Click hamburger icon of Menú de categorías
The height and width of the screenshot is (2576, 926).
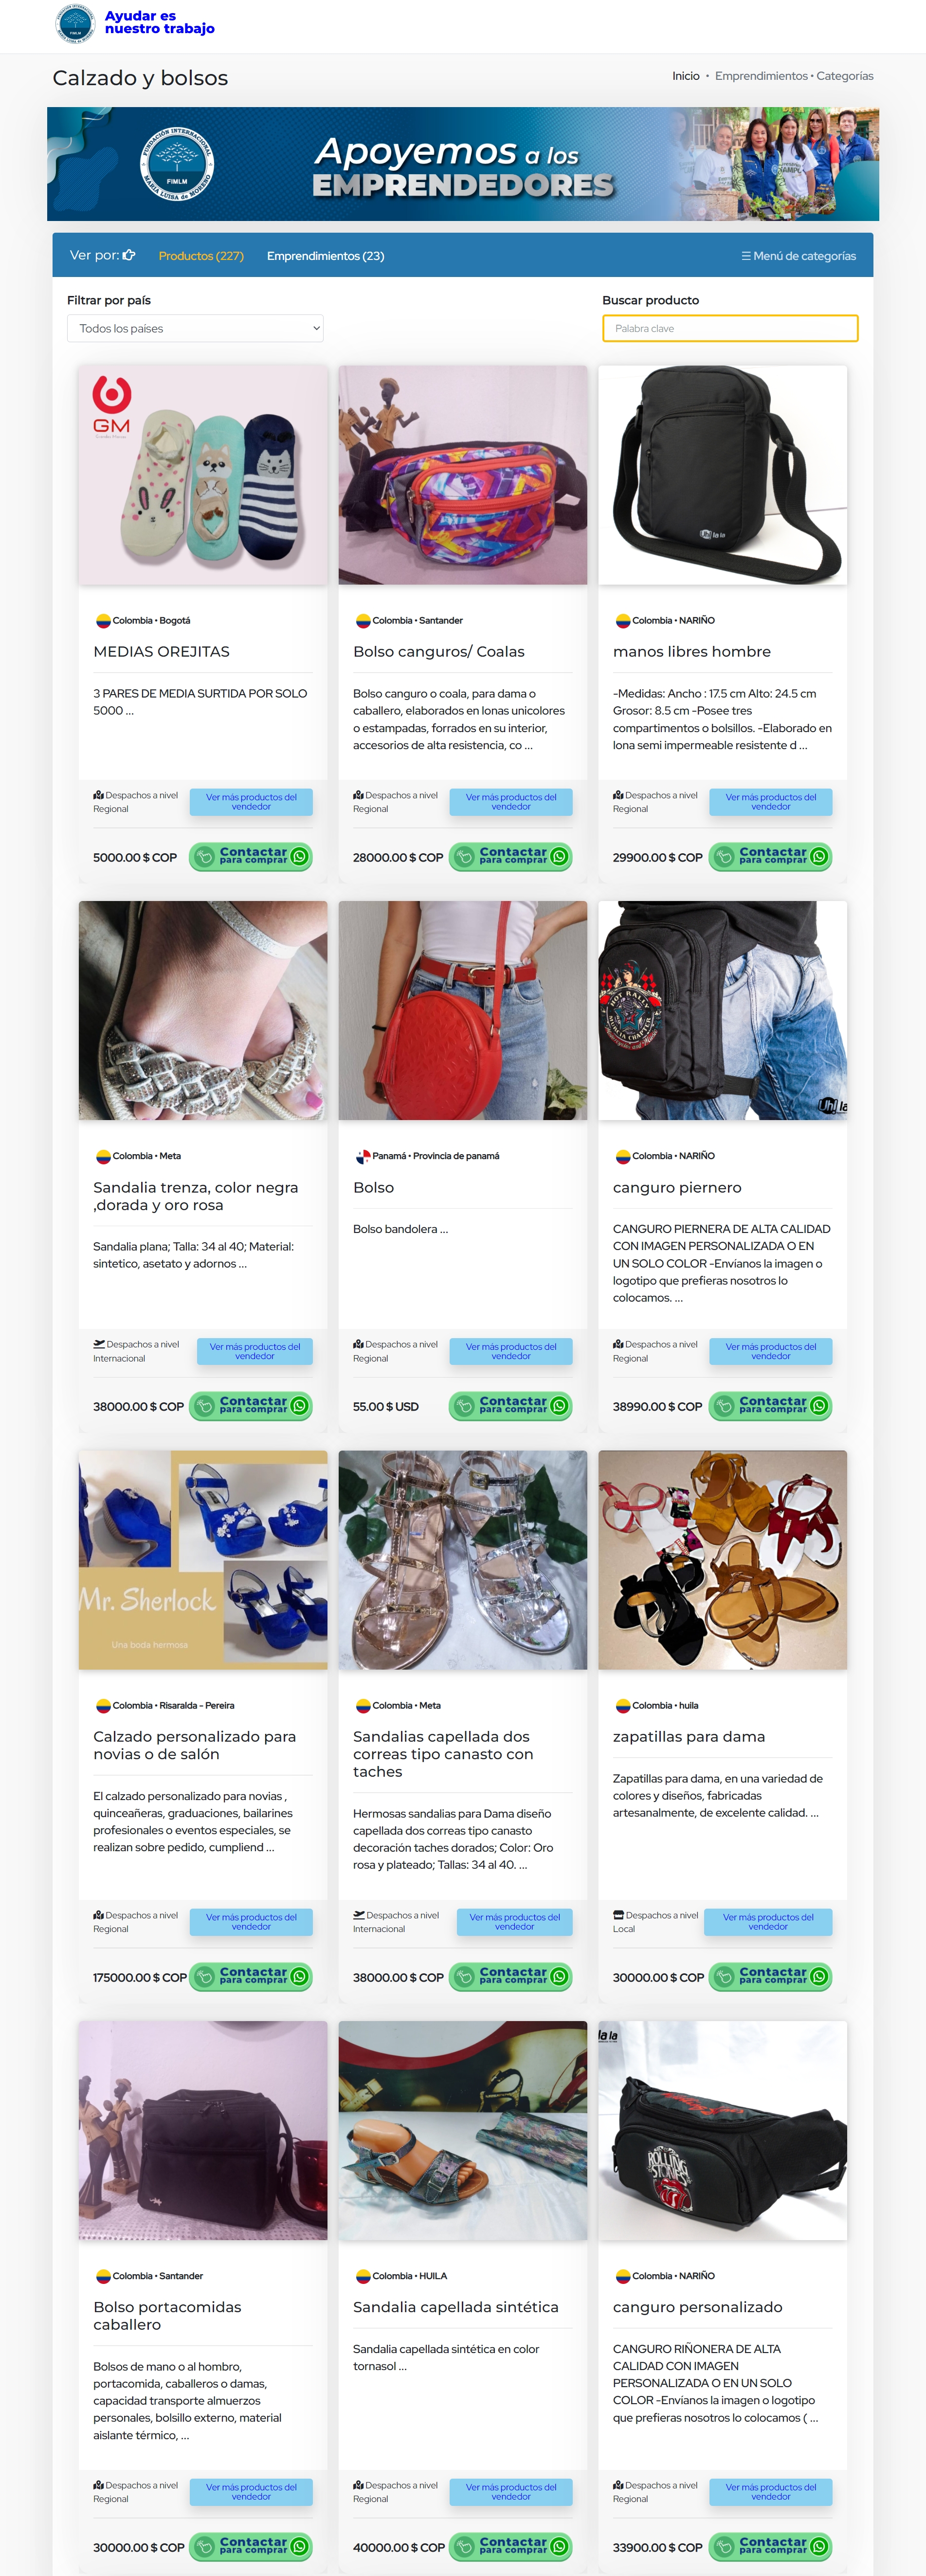(x=746, y=256)
